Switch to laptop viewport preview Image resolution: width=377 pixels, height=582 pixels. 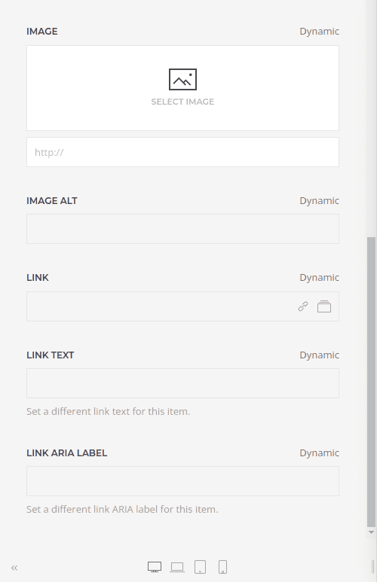tap(177, 567)
